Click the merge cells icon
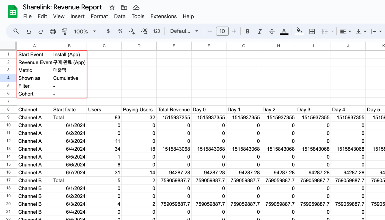Image resolution: width=385 pixels, height=220 pixels. [x=325, y=31]
